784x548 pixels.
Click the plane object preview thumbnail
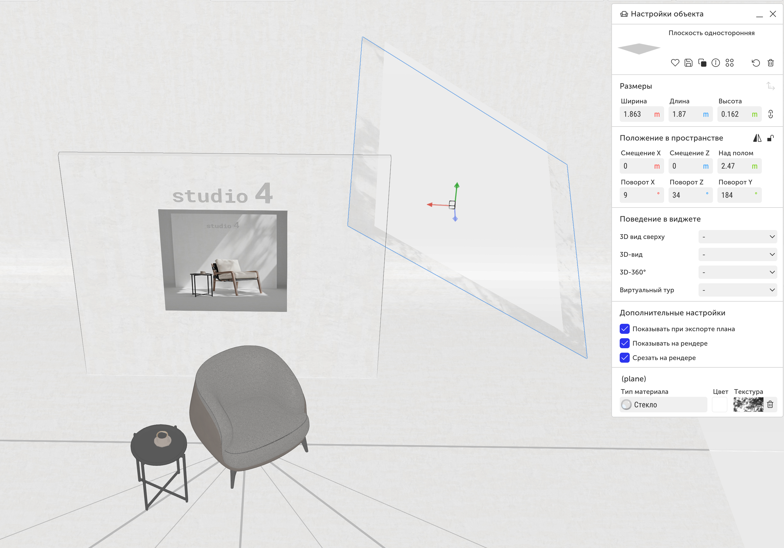click(x=639, y=49)
